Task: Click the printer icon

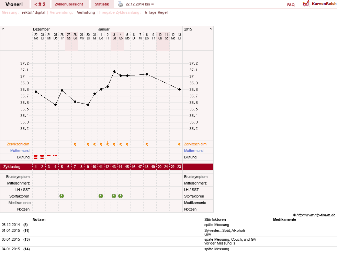Action: (x=121, y=4)
